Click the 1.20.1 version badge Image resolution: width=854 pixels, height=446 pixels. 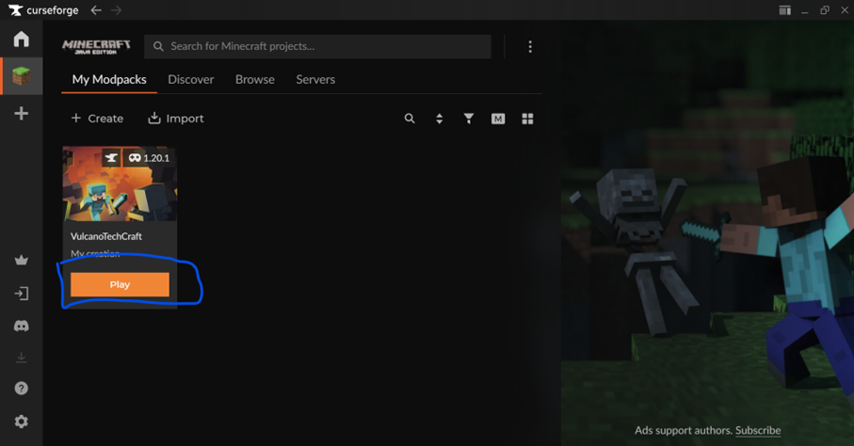tap(149, 158)
